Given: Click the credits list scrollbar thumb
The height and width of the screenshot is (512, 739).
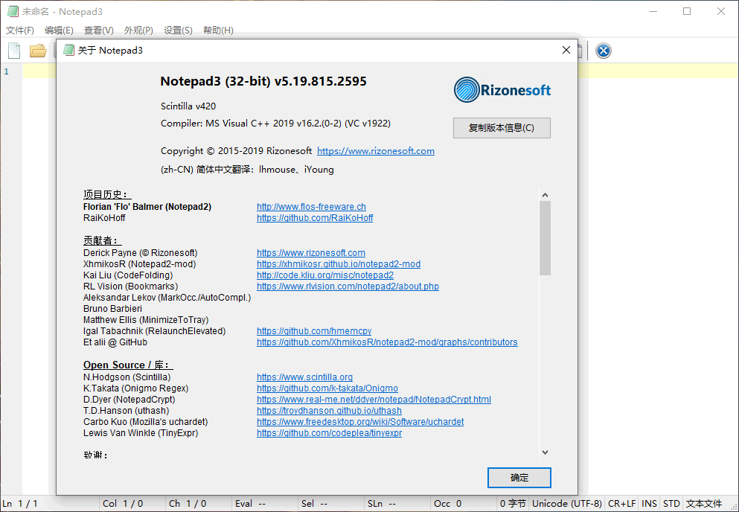Looking at the screenshot, I should pos(545,238).
